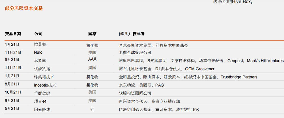This screenshot has height=118, width=284.
Task: Select date 1月21日 in the 蜂巢箱技术 row
Action: [12, 76]
